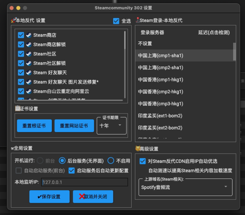Click the red close window button
The width and height of the screenshot is (245, 215).
pos(11,8)
